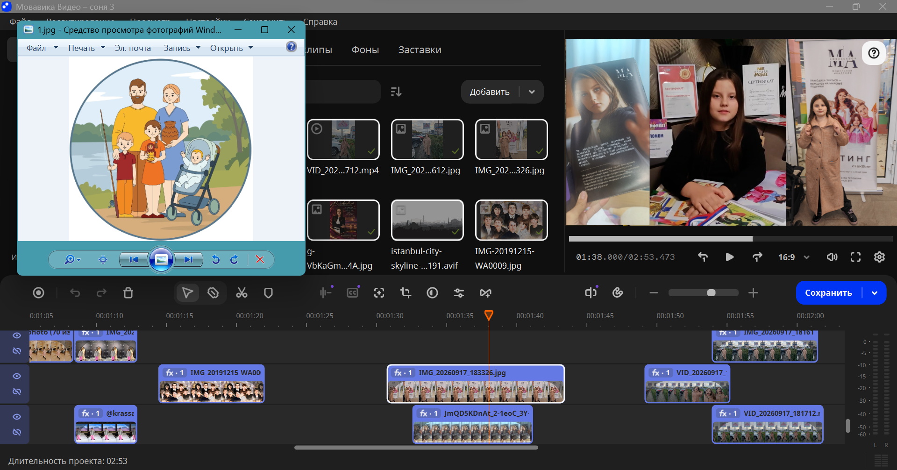Click the Сохранить button
Viewport: 897px width, 470px height.
tap(828, 293)
